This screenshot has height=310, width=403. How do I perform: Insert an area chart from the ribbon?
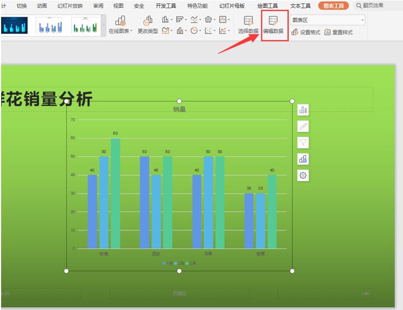coord(165,31)
